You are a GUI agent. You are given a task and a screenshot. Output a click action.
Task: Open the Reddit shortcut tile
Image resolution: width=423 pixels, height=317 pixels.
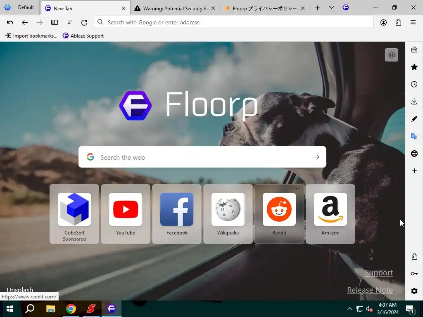279,214
